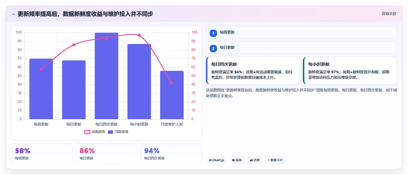Screen dimensions: 408x175
Task: Click the 86% 每日更新 stat card
Action: coord(107,154)
